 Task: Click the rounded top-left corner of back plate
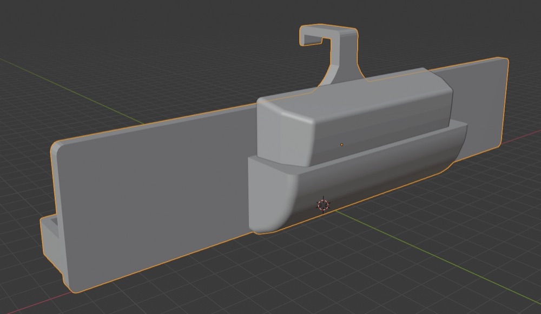[57, 148]
